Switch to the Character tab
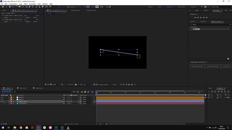Screen dimensions: 232x130 203,22
